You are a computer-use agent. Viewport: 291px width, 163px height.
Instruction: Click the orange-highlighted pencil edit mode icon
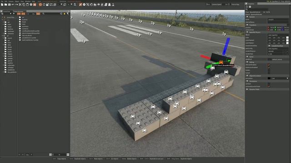click(x=80, y=5)
